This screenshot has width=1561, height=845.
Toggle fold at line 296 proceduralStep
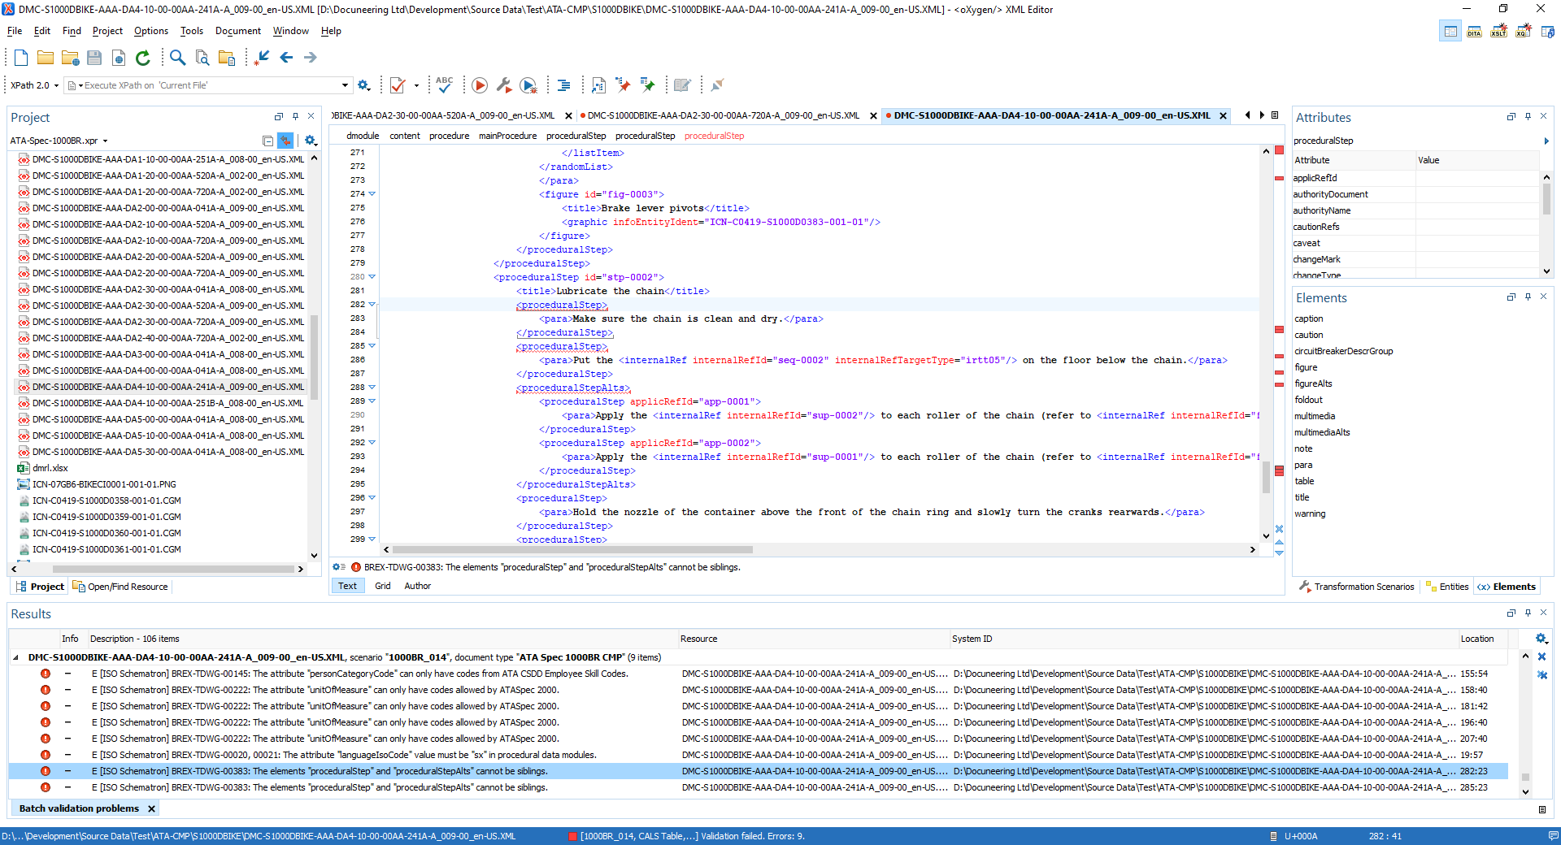[372, 498]
